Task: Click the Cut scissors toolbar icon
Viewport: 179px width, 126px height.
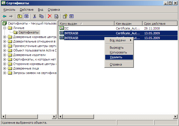Action: tap(35, 16)
